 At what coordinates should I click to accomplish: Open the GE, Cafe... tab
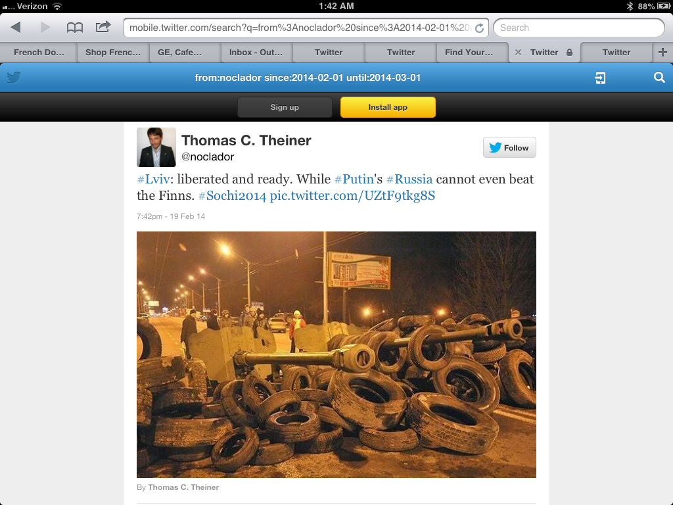click(x=179, y=53)
